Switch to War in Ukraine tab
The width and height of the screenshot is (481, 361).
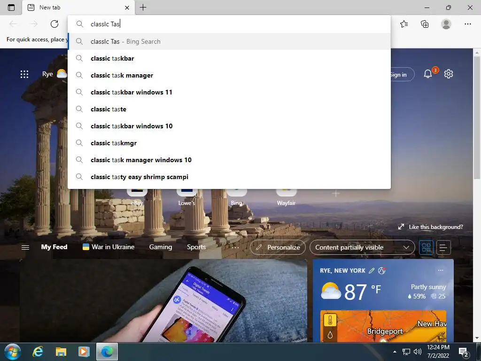109,247
